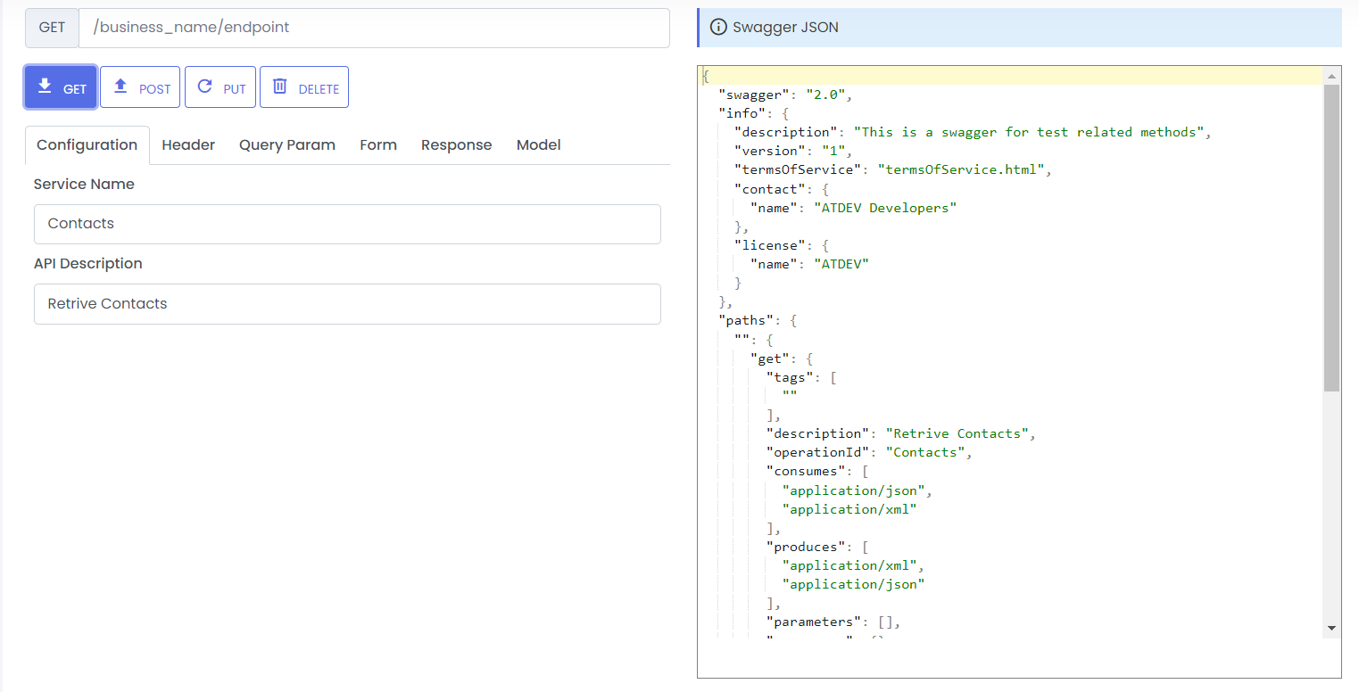The width and height of the screenshot is (1359, 692).
Task: Click the "contact" key line
Action: point(782,189)
